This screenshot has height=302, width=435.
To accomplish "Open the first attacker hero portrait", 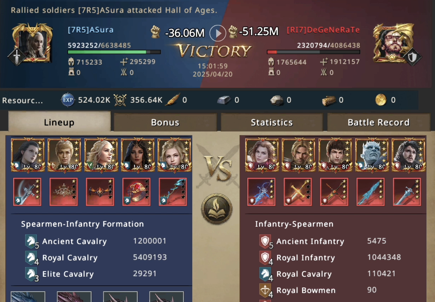I will 28,155.
